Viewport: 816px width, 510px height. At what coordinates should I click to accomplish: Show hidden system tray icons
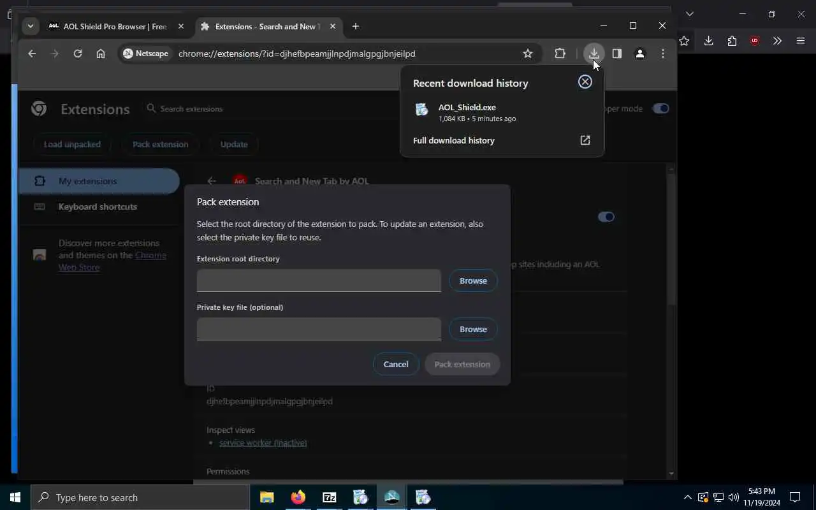click(687, 497)
